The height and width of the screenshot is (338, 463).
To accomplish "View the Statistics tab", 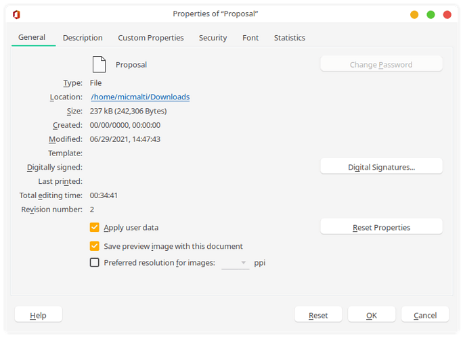I will (290, 38).
